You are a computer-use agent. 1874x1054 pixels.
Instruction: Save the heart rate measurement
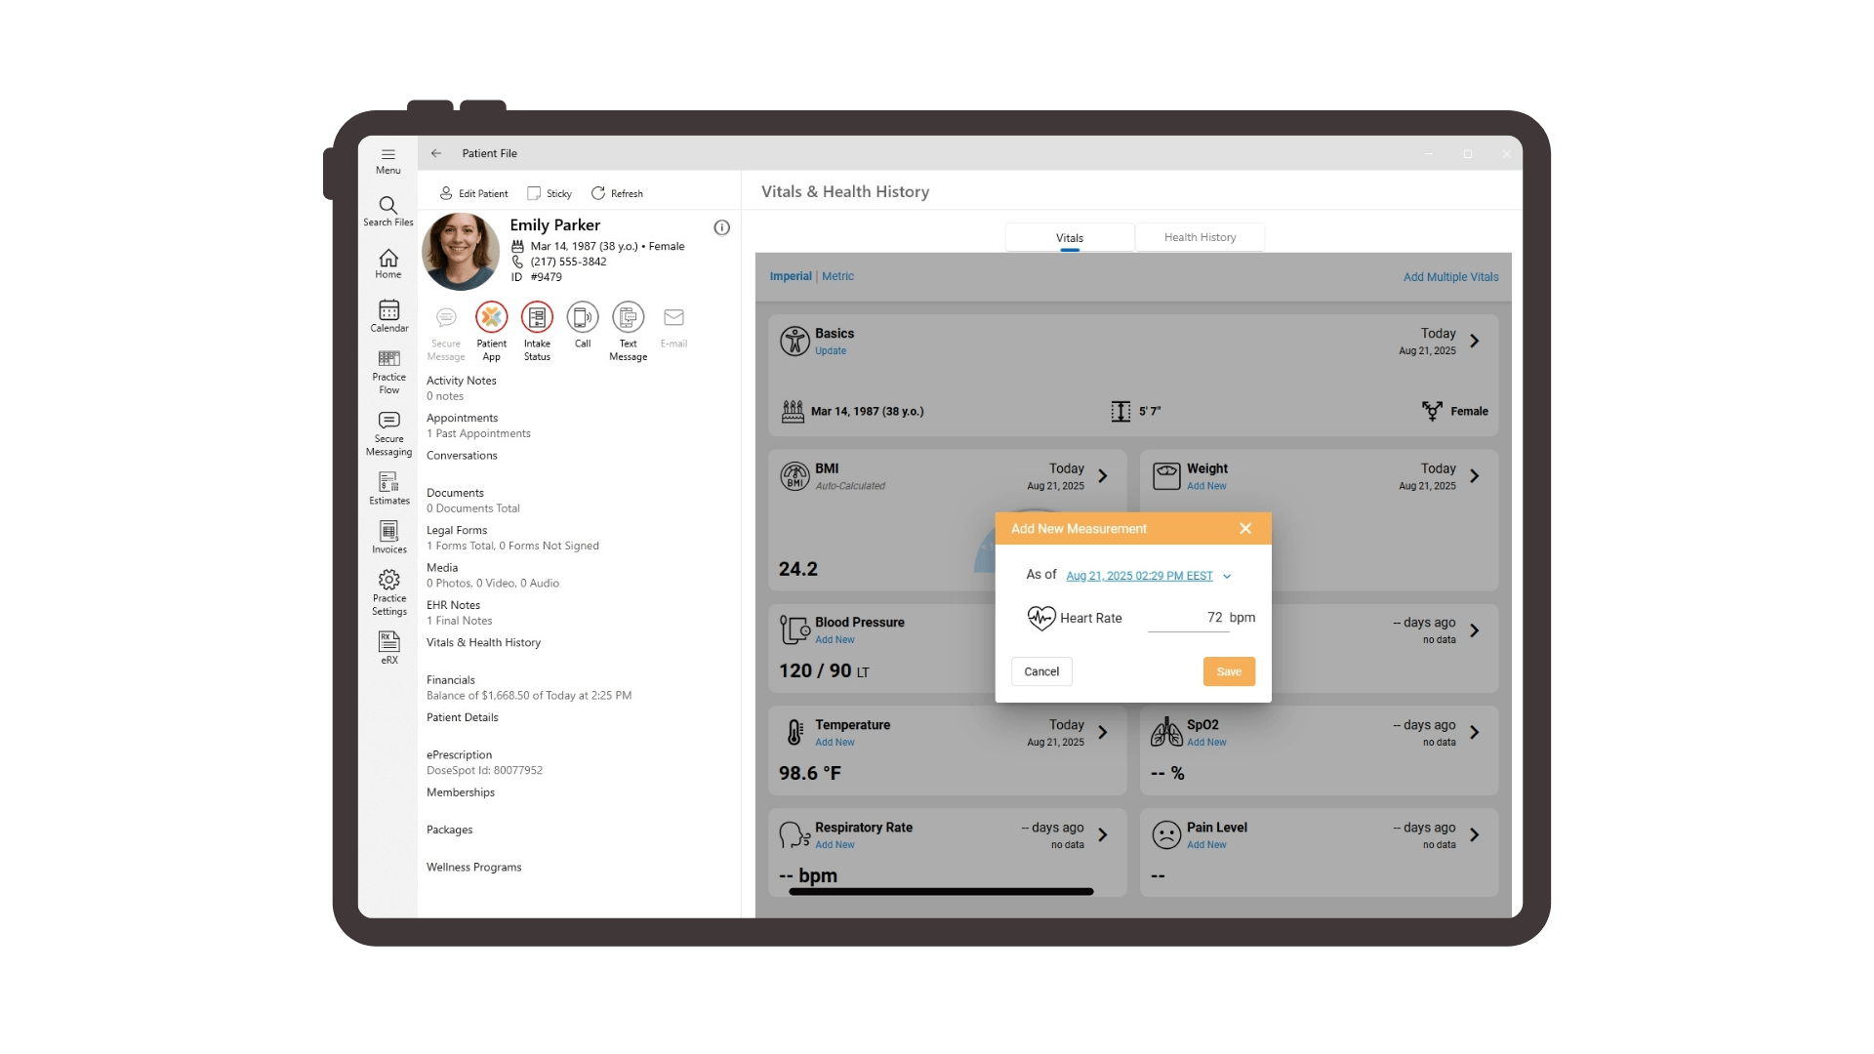coord(1229,671)
